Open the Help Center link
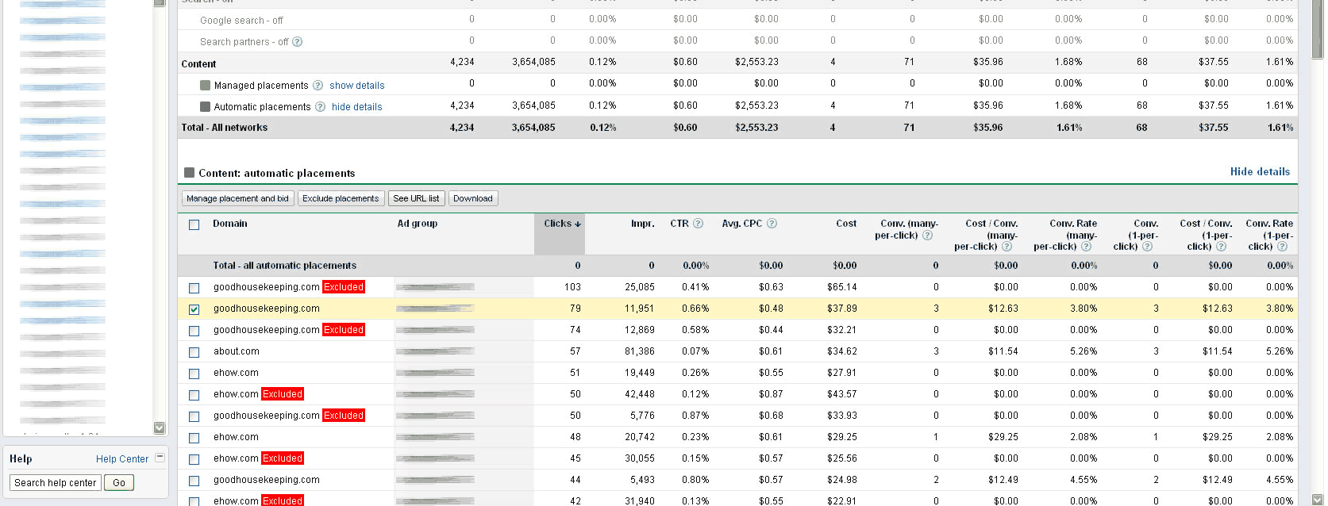The width and height of the screenshot is (1328, 506). point(122,458)
